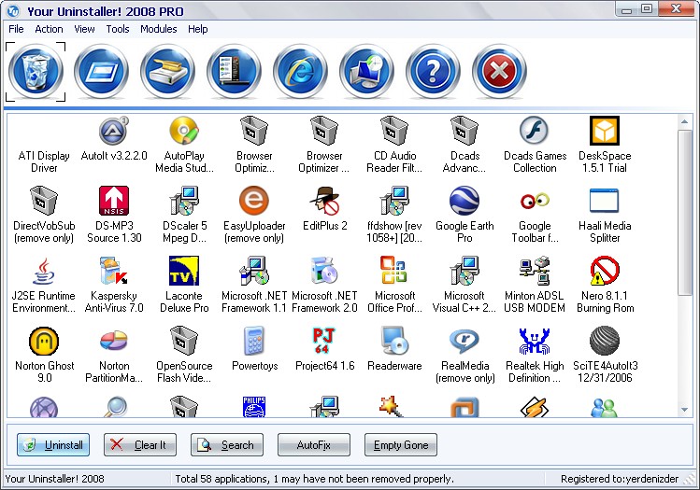Select DScaler 5 Mpeg entry icon
The height and width of the screenshot is (490, 700).
(x=184, y=201)
